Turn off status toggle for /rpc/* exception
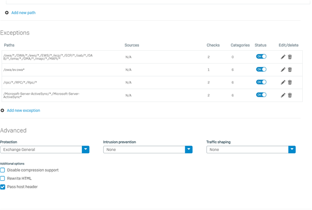This screenshot has width=312, height=210. (x=261, y=82)
